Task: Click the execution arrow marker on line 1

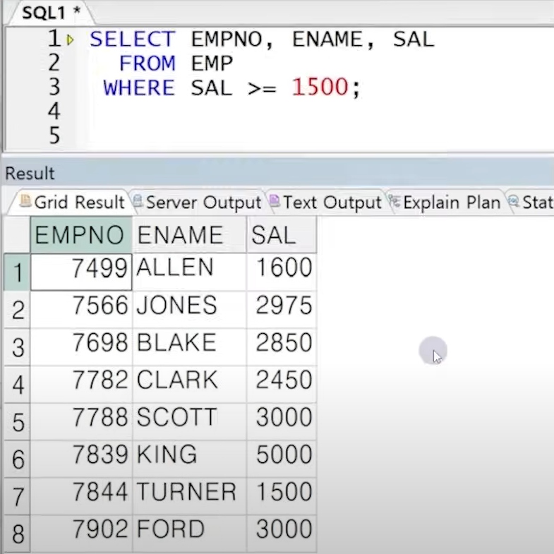Action: coord(70,40)
